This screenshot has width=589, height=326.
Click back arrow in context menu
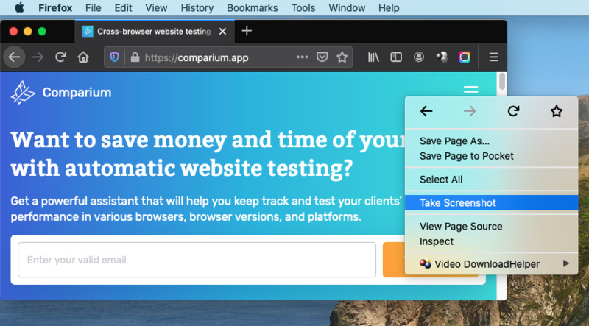click(x=426, y=111)
